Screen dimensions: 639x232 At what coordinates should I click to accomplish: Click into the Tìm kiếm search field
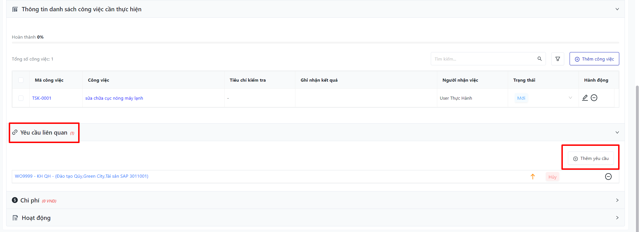click(484, 59)
